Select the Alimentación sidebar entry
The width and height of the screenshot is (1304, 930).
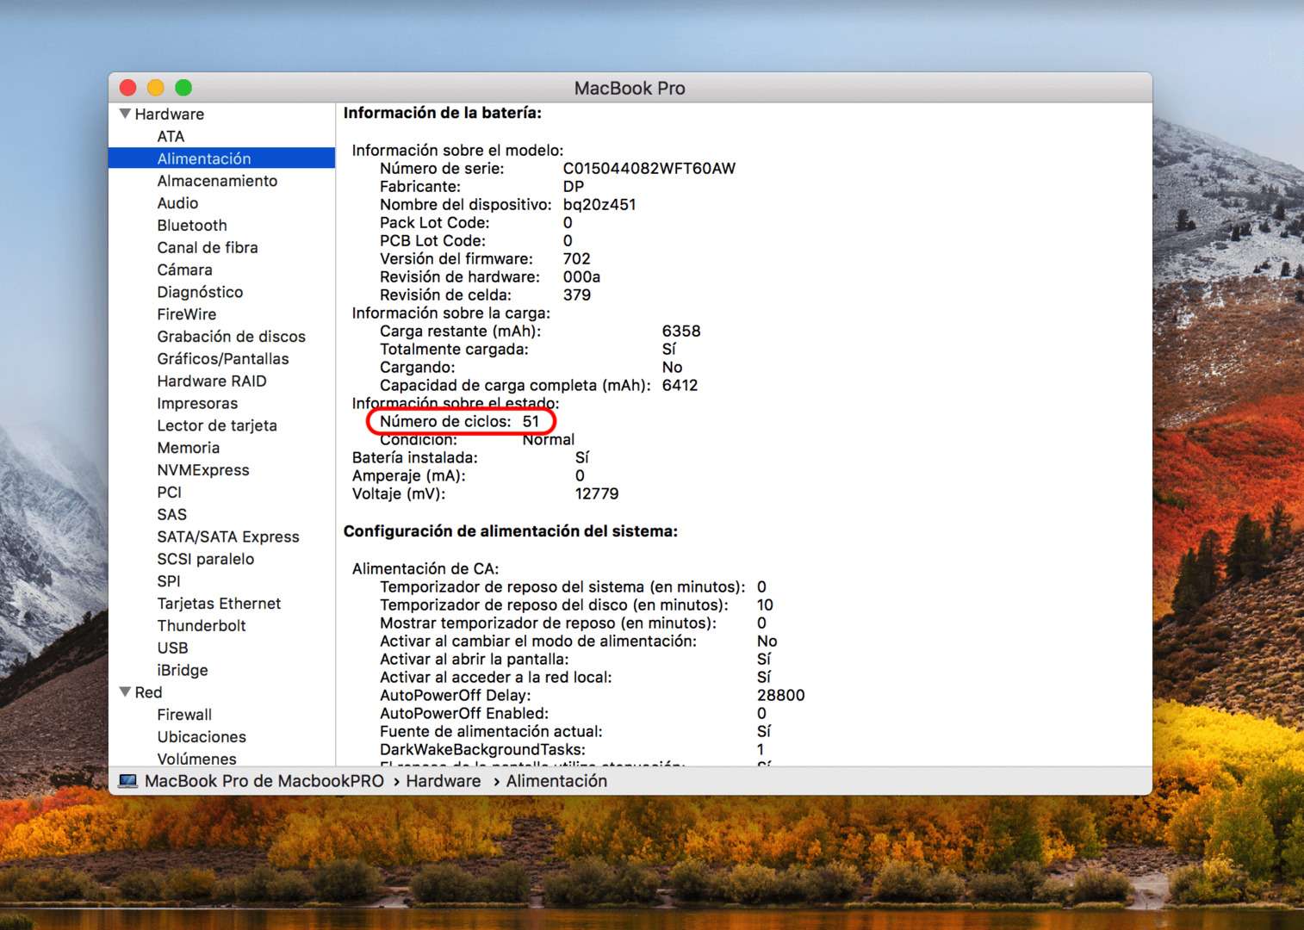[204, 158]
